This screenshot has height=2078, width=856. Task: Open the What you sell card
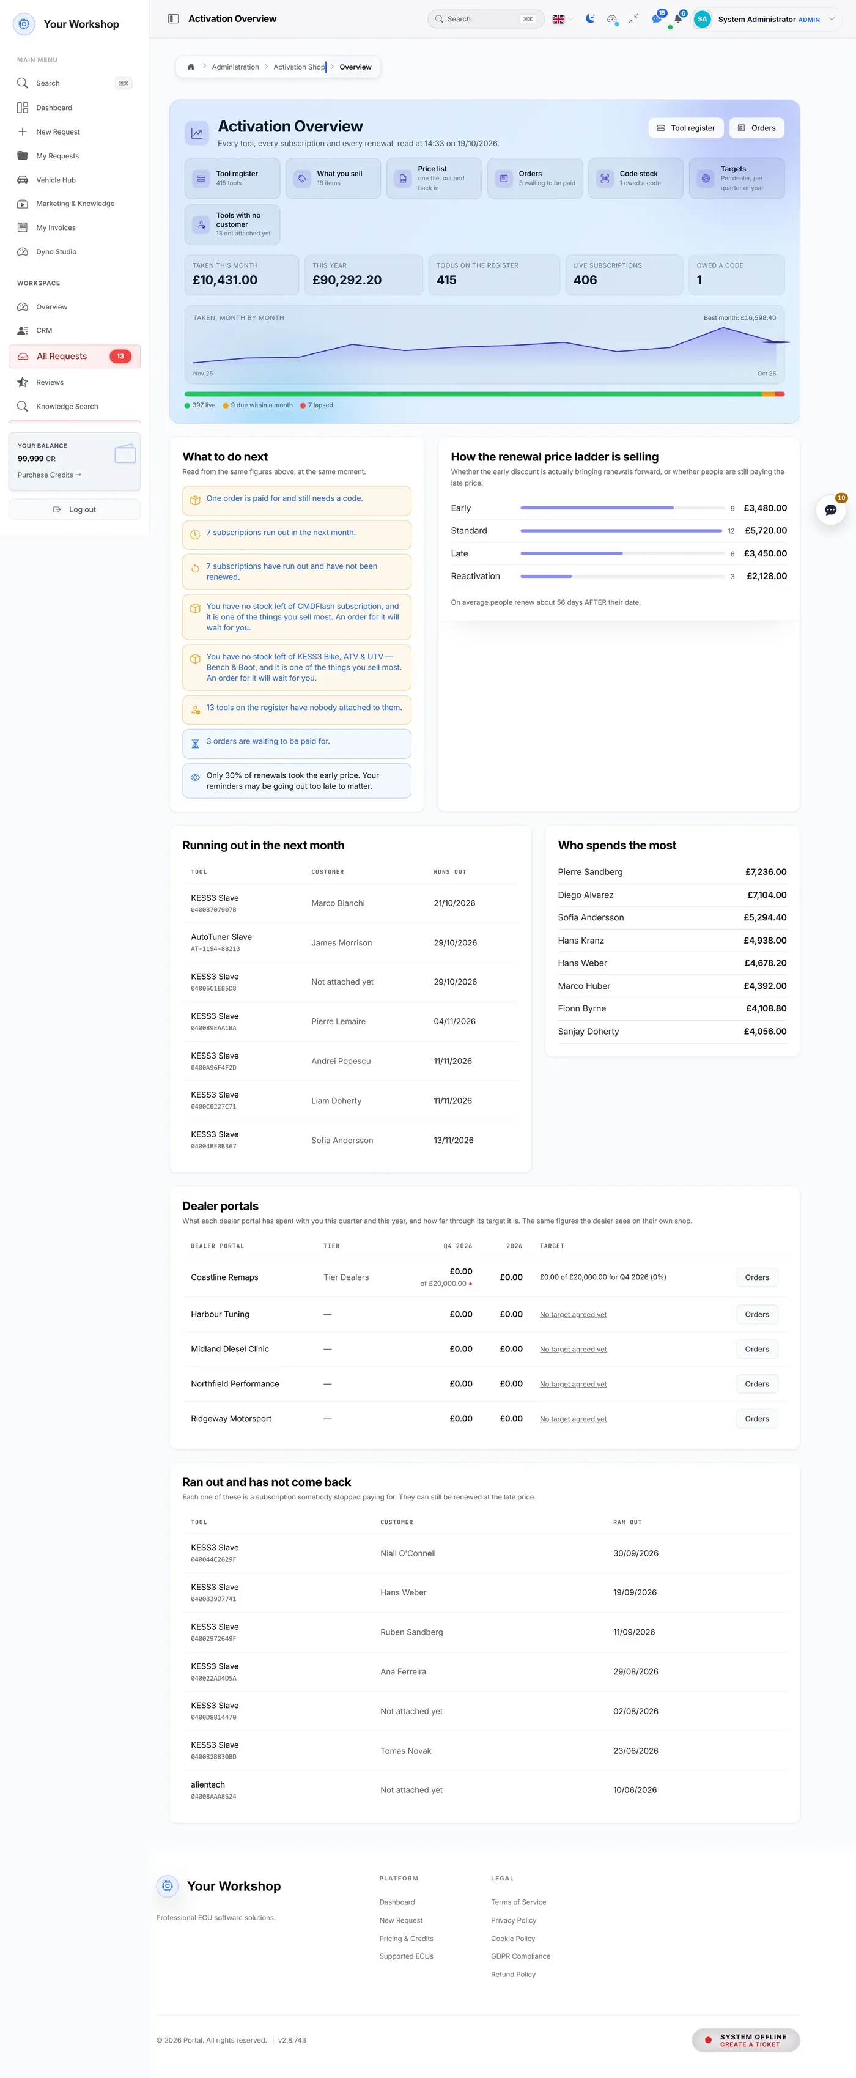(333, 179)
